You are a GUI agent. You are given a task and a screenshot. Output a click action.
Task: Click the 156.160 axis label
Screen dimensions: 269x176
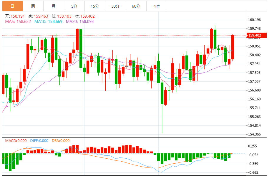point(254,99)
